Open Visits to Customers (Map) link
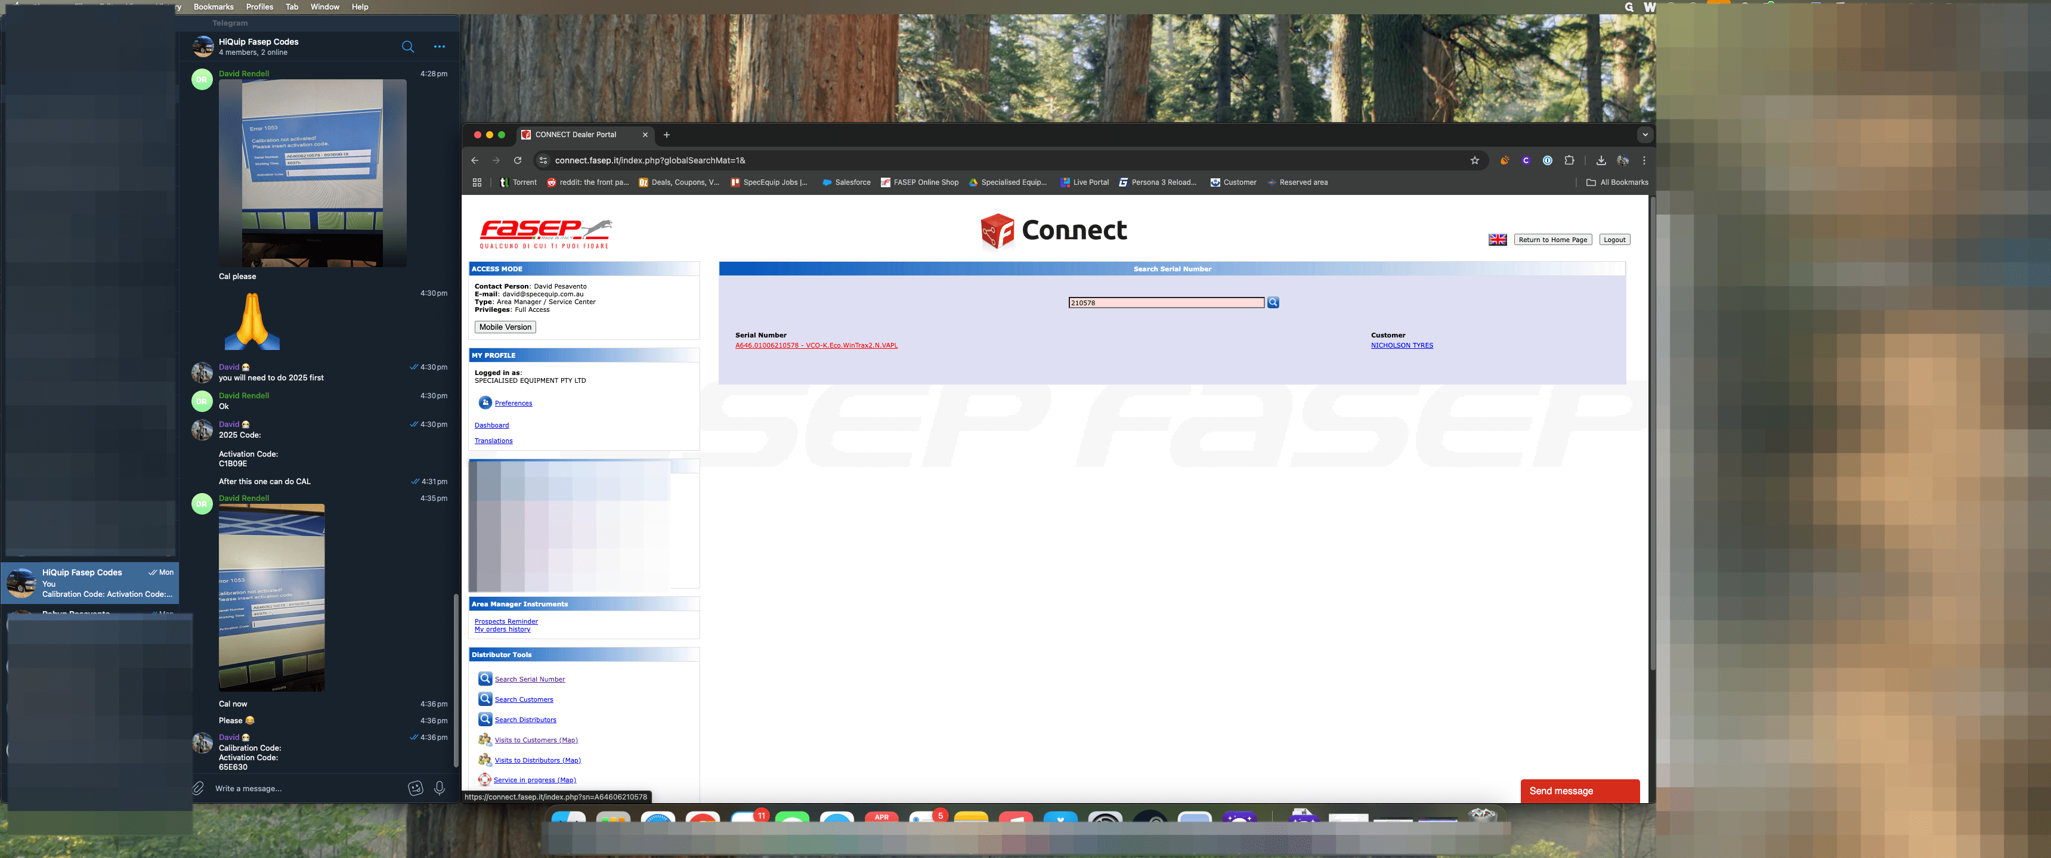 (536, 740)
